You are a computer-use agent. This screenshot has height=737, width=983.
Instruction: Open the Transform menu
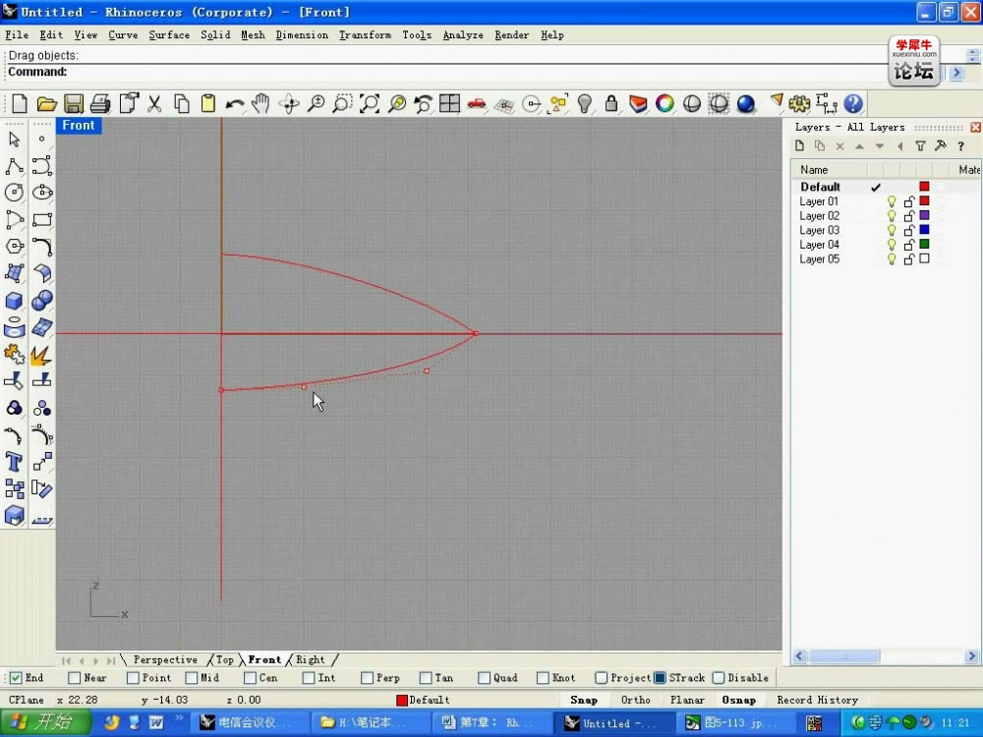tap(365, 35)
